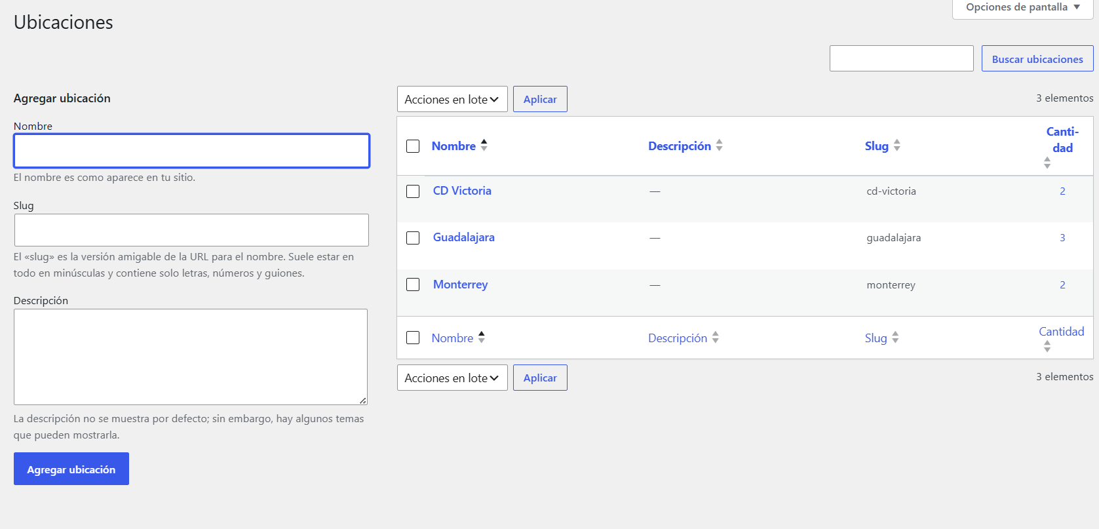Screen dimensions: 1099x529
Task: Tick the select-all checkbox in table header
Action: coord(413,146)
